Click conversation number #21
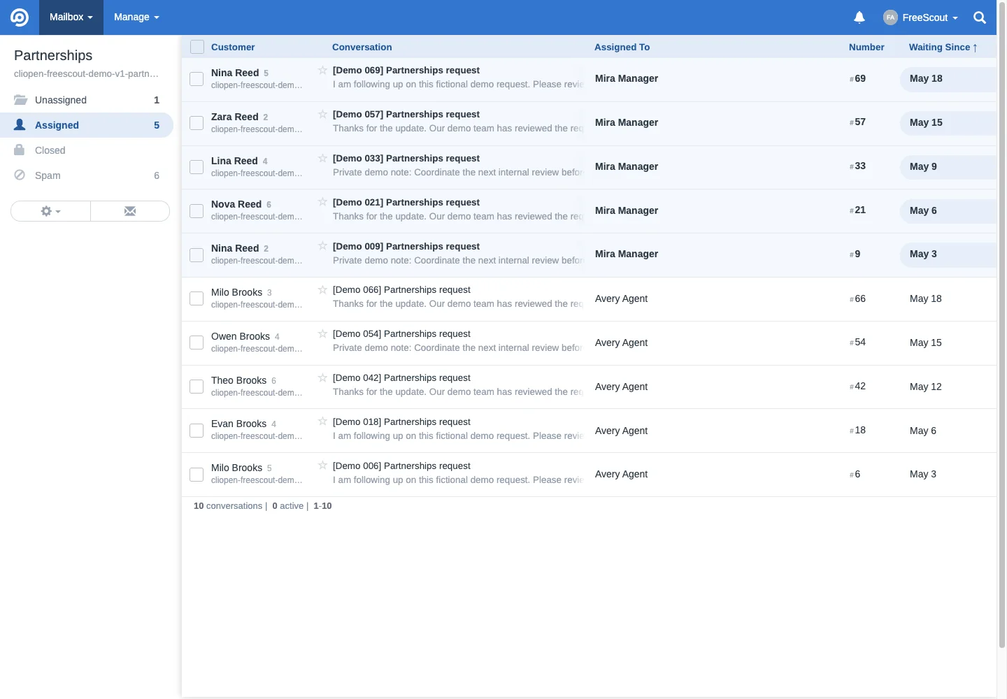Viewport: 1007px width, 699px height. click(x=858, y=210)
